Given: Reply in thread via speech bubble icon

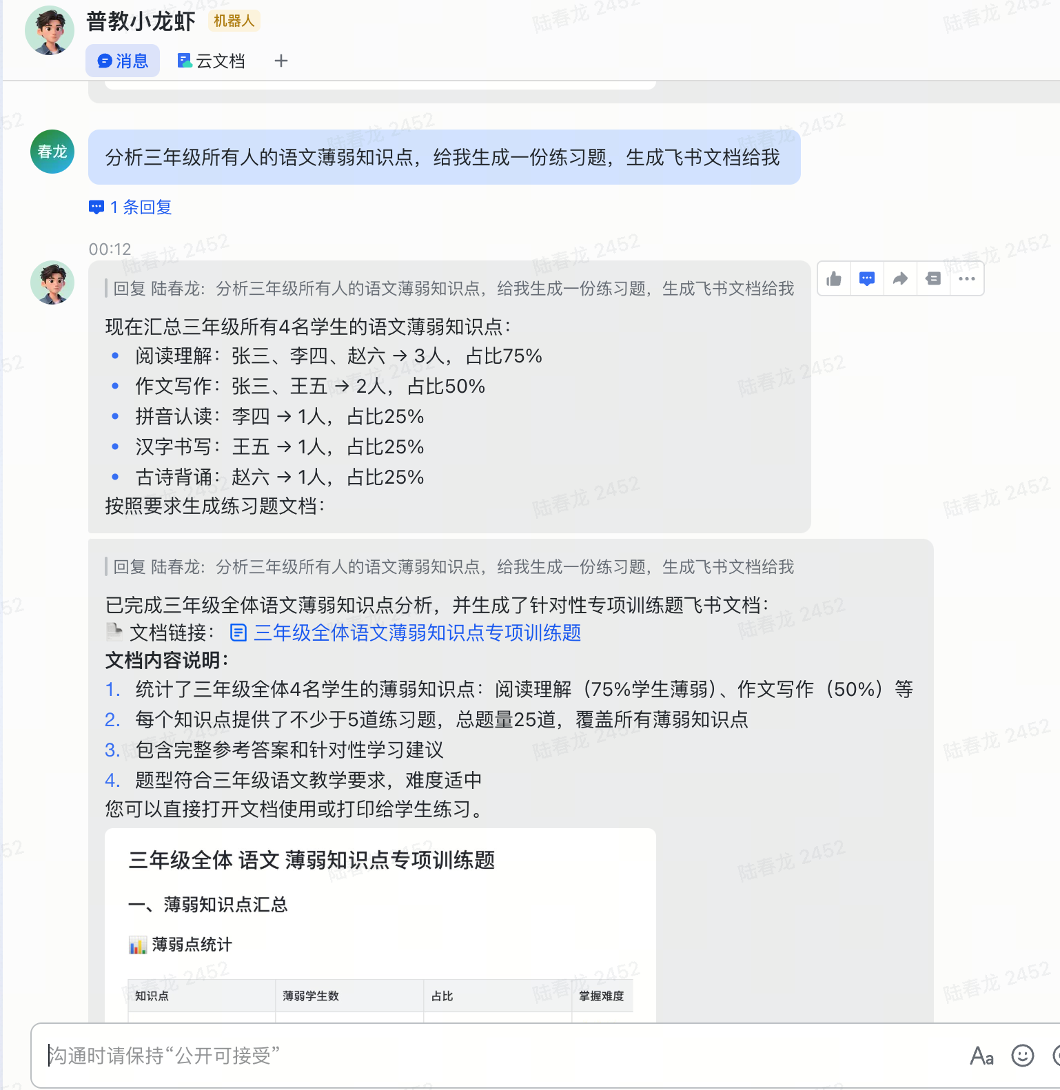Looking at the screenshot, I should [867, 279].
